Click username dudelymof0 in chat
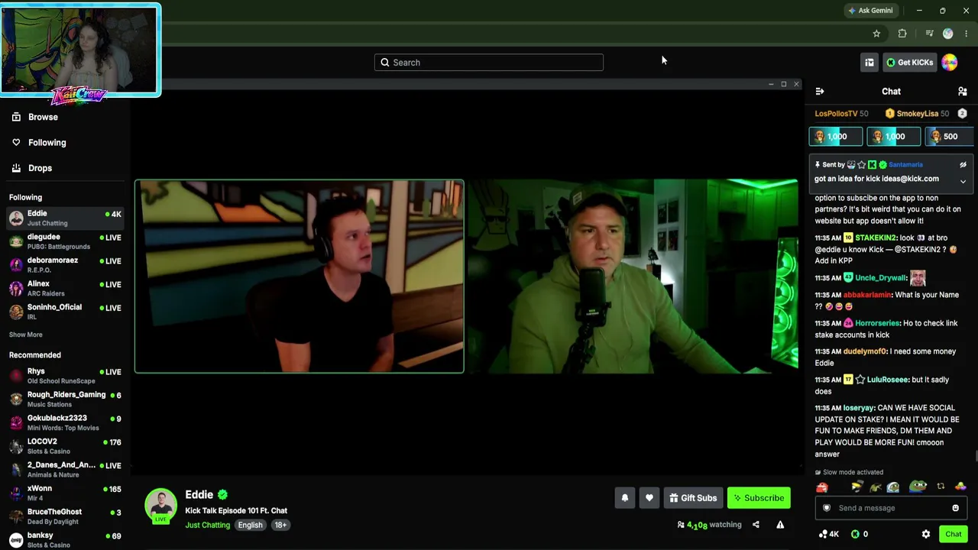Image resolution: width=978 pixels, height=550 pixels. click(x=865, y=351)
